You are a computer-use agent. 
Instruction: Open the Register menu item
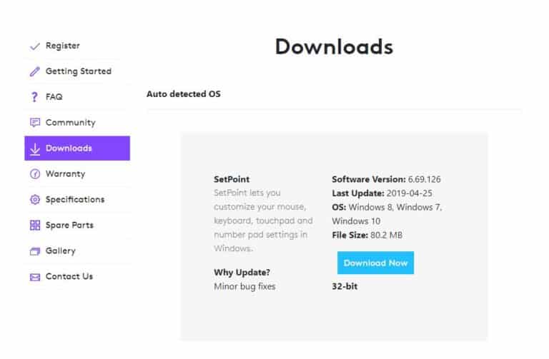[63, 46]
